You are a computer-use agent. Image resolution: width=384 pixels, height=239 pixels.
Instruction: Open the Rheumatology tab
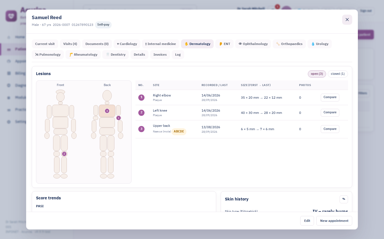click(x=83, y=55)
